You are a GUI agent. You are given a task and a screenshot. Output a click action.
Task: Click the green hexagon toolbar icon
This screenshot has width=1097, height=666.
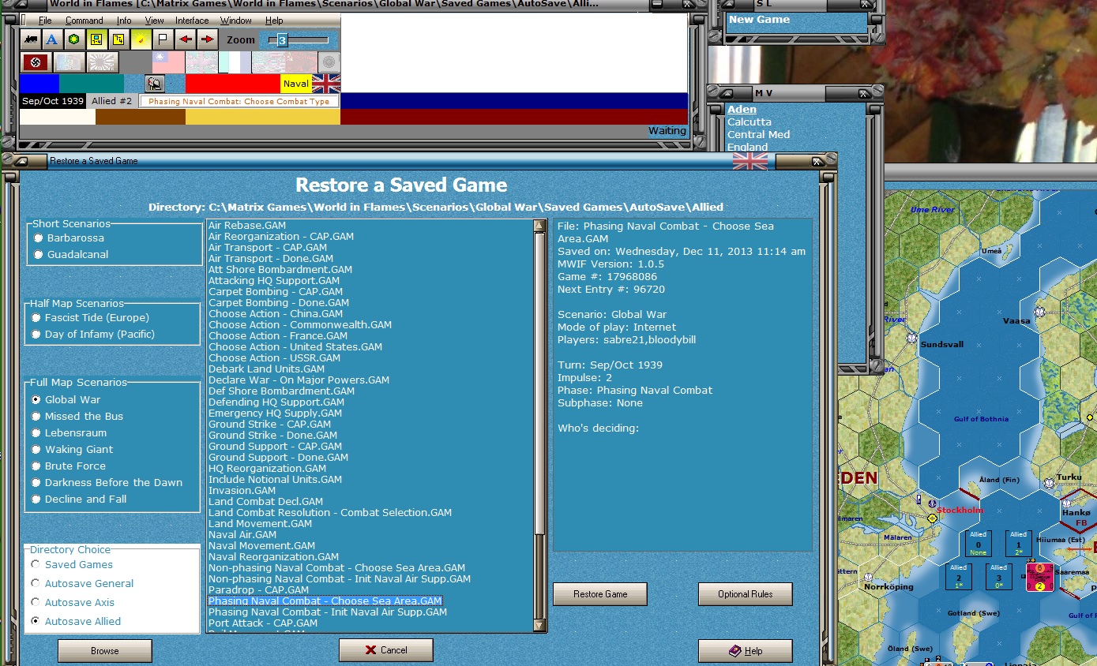pyautogui.click(x=74, y=39)
